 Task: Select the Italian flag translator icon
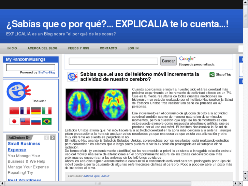(47, 111)
